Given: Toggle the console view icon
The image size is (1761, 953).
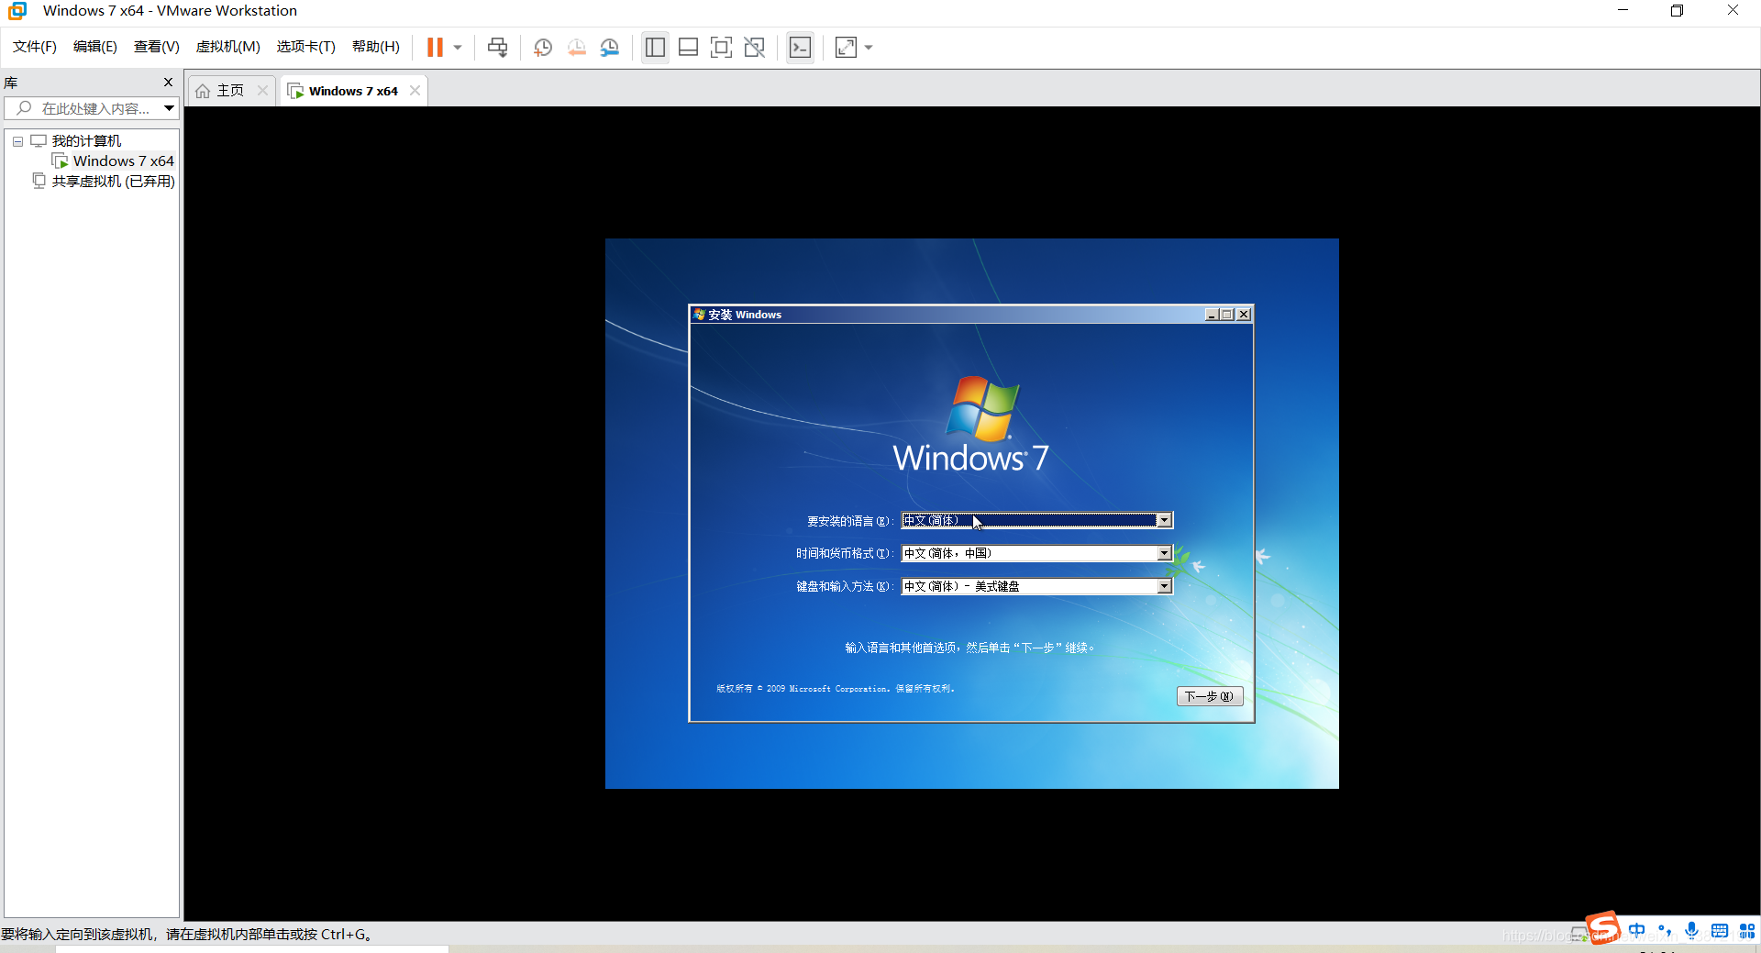Looking at the screenshot, I should point(800,47).
